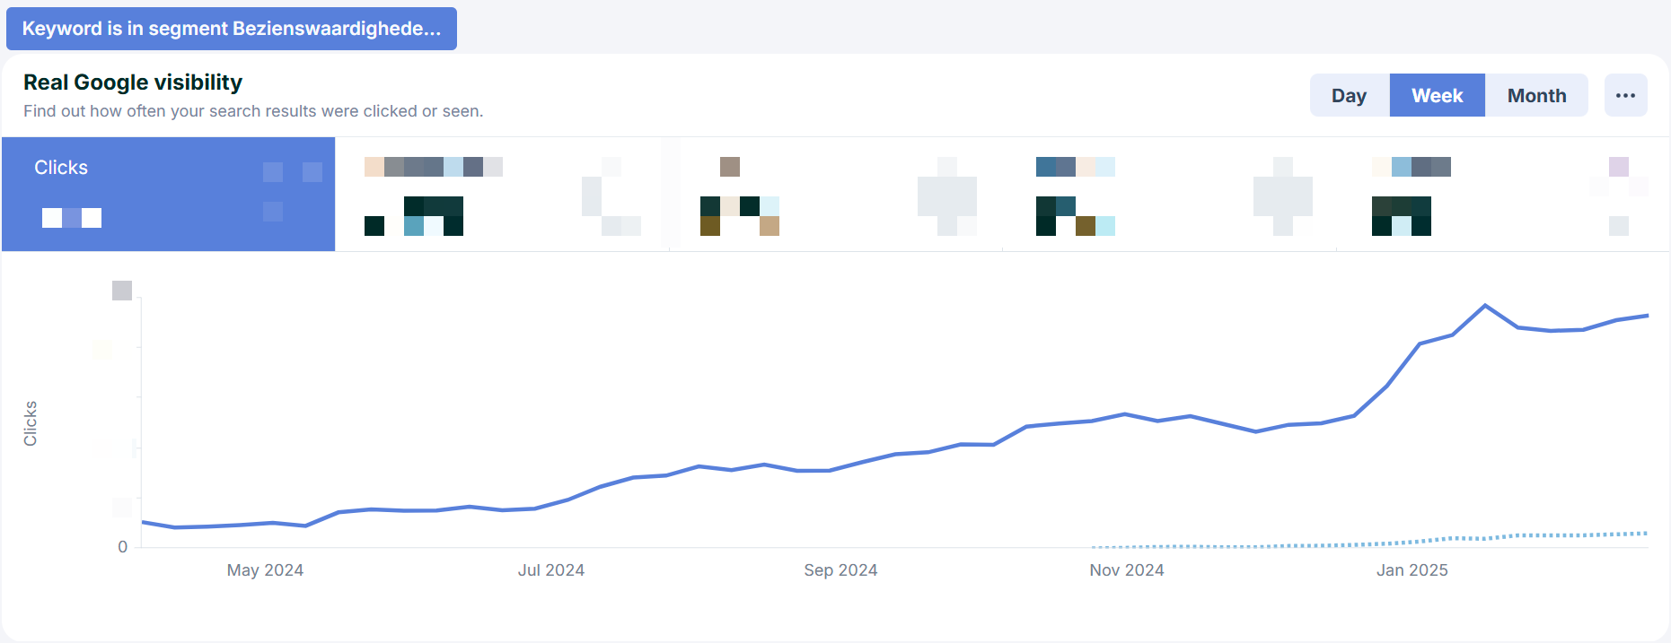Select the Clicks metric card
The height and width of the screenshot is (643, 1671).
[169, 194]
